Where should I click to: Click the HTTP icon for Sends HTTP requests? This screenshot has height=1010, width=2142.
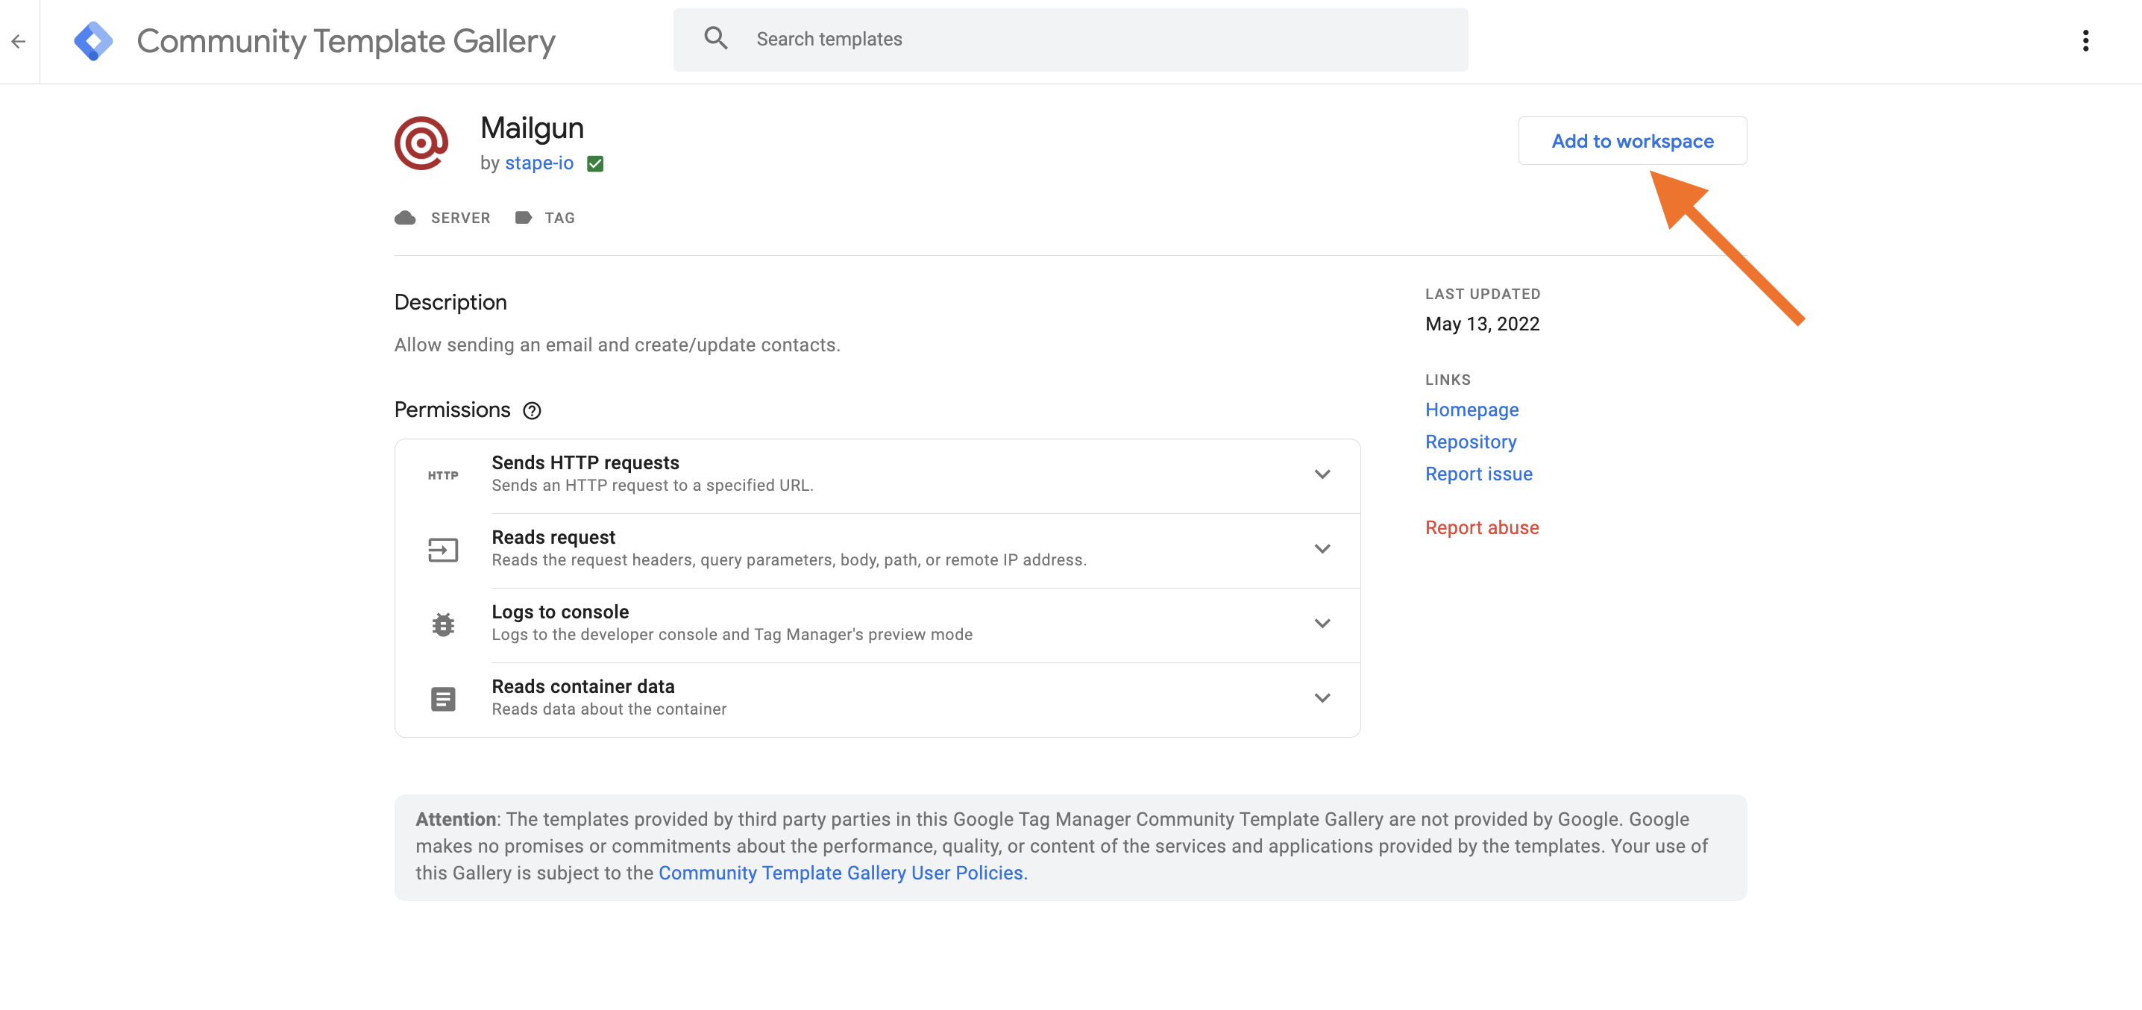(x=442, y=476)
